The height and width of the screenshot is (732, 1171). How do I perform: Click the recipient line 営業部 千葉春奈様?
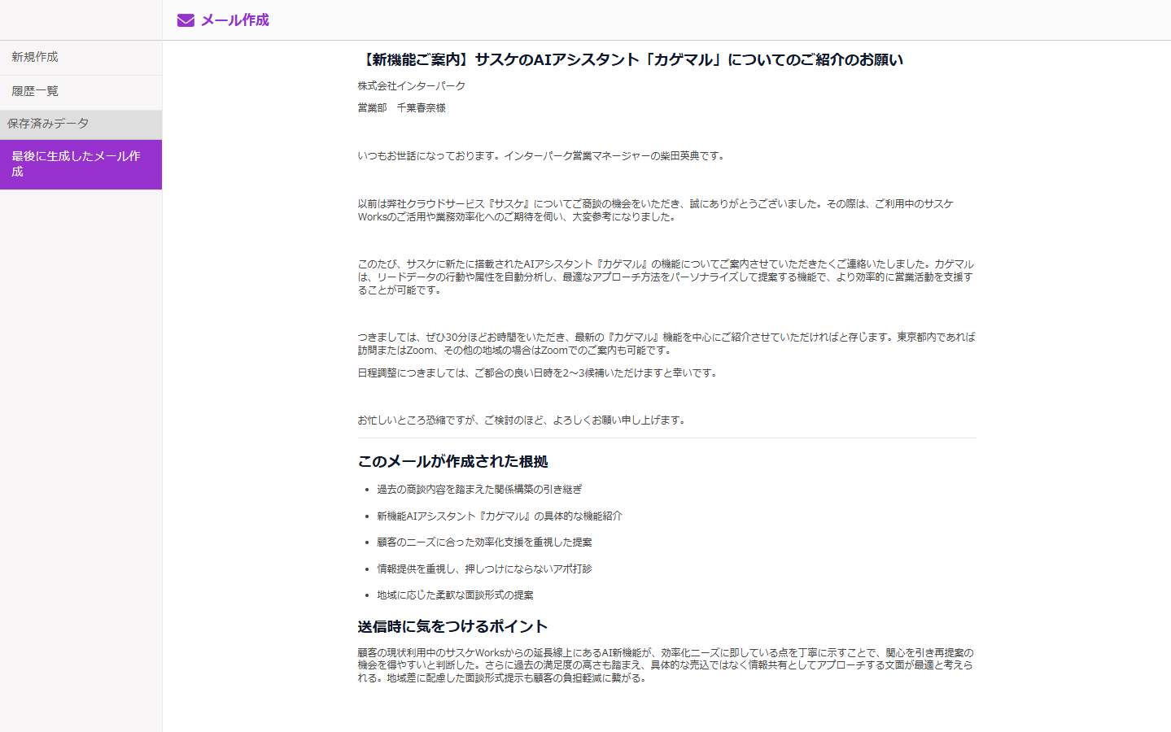402,107
